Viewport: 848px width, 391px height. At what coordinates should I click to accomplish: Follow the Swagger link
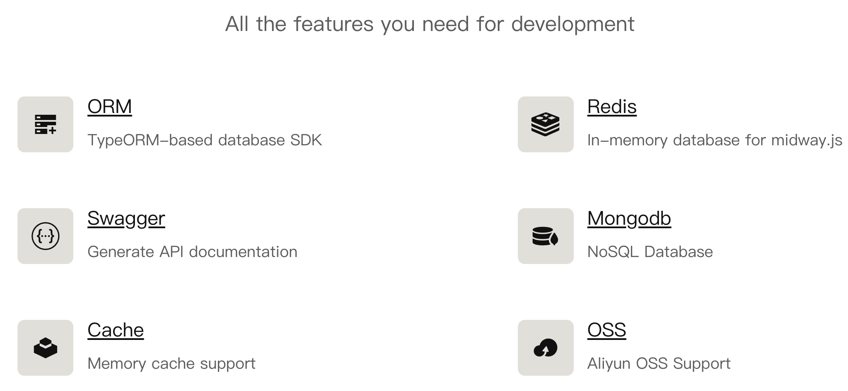[x=126, y=219]
